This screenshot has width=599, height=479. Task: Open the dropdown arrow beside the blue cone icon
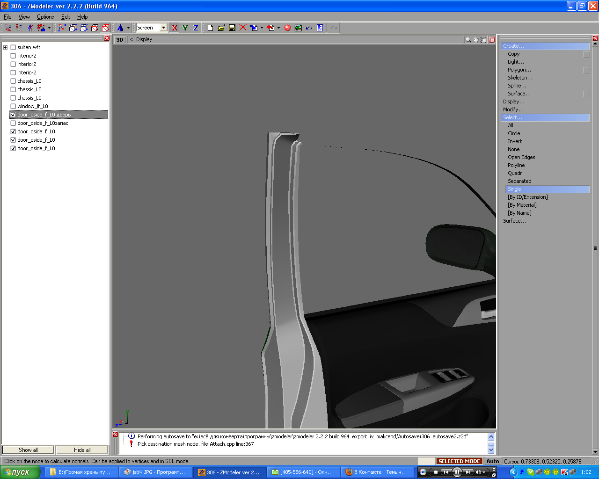click(x=128, y=28)
